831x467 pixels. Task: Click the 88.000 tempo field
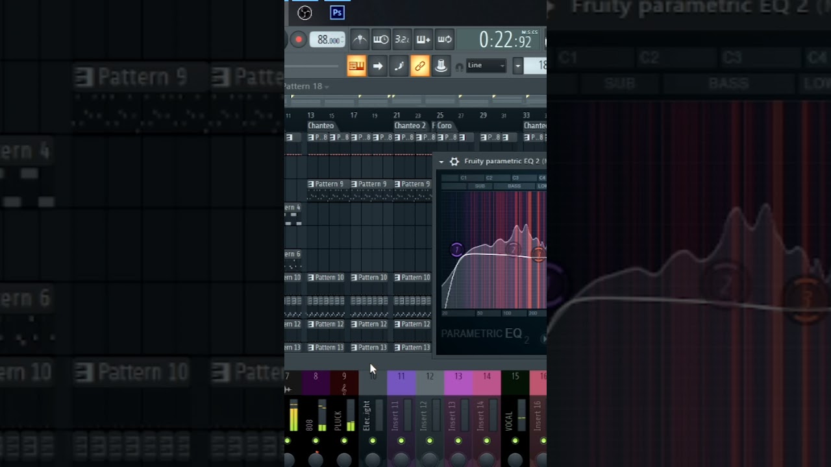click(327, 40)
